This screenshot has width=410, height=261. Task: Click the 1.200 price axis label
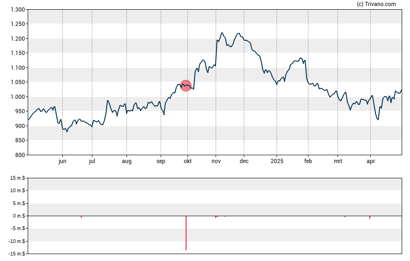click(x=18, y=39)
